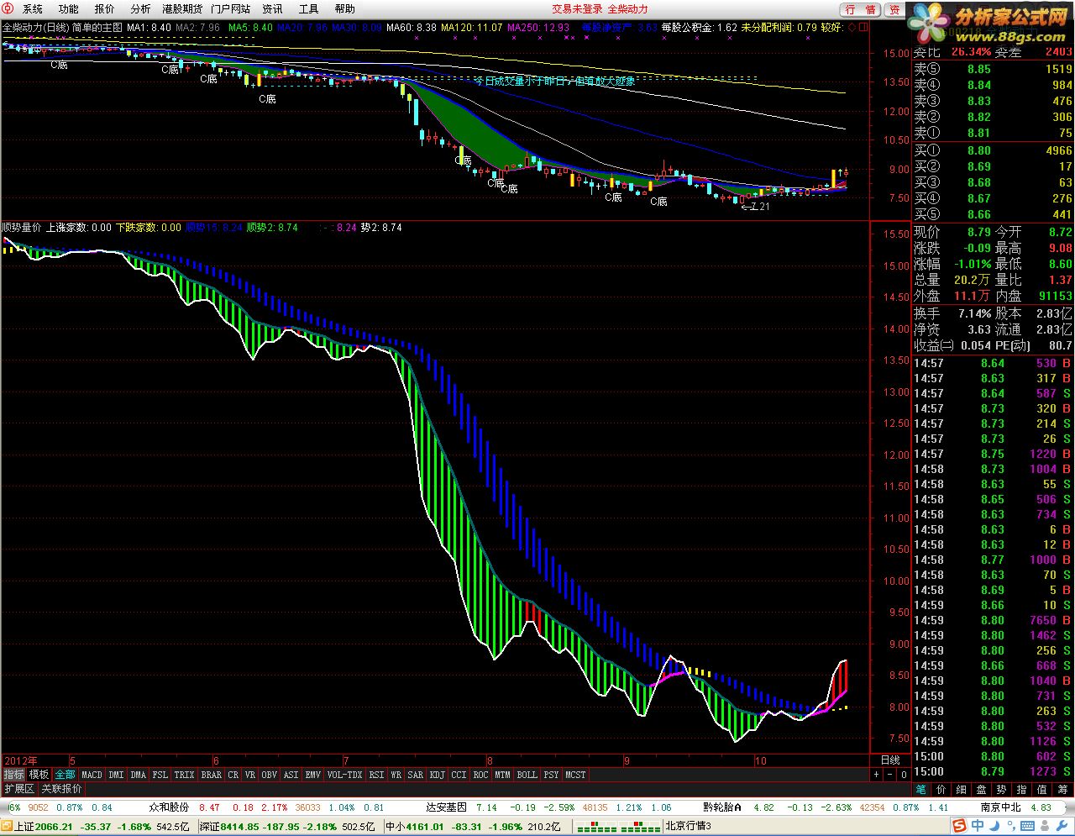The height and width of the screenshot is (836, 1075).
Task: Select the 值 tab in the quote panel
Action: [x=1042, y=789]
